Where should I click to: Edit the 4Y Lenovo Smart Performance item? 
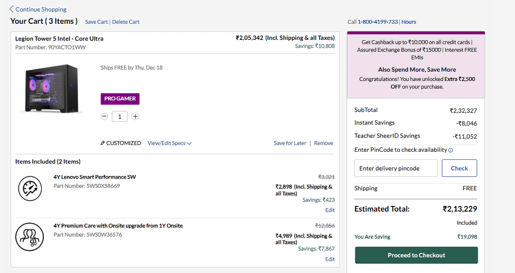point(330,210)
